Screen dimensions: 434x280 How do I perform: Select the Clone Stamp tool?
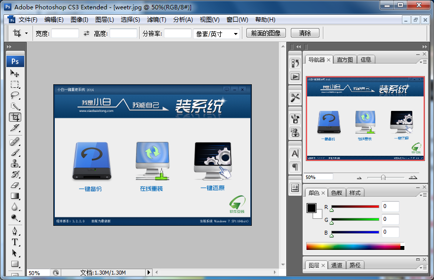point(15,164)
